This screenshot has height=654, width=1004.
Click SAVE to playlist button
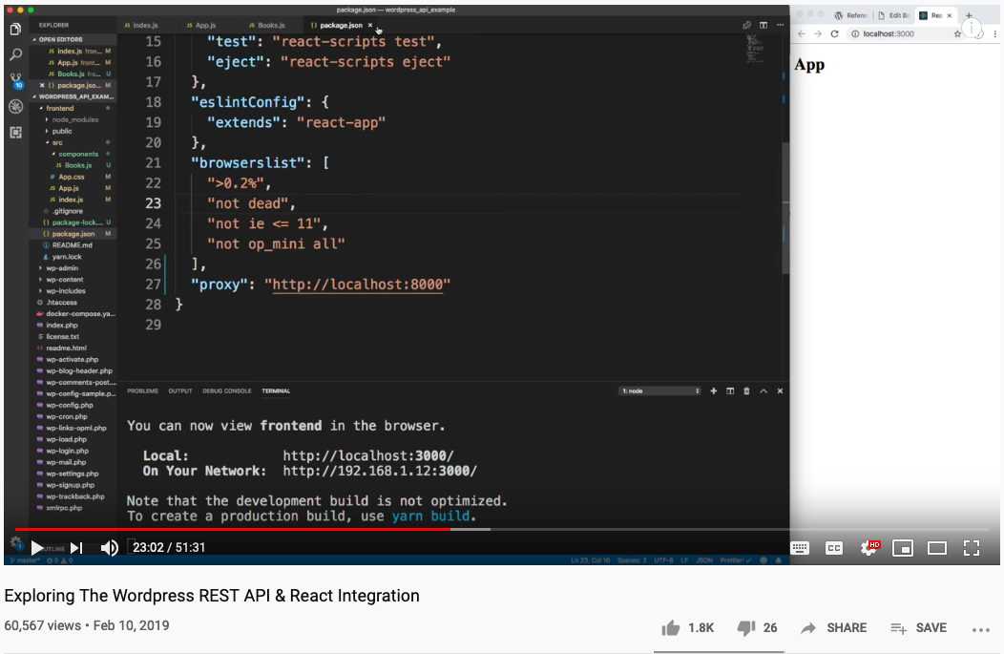pyautogui.click(x=918, y=627)
